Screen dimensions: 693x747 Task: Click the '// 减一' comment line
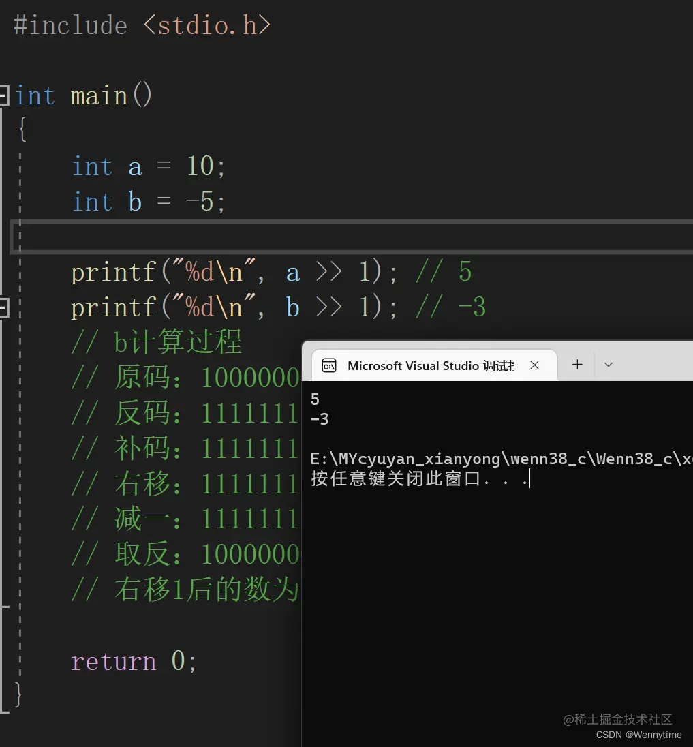pyautogui.click(x=185, y=518)
